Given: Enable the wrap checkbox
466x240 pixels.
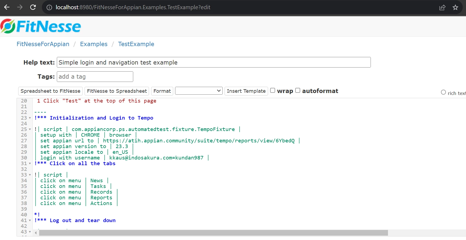Looking at the screenshot, I should point(273,90).
